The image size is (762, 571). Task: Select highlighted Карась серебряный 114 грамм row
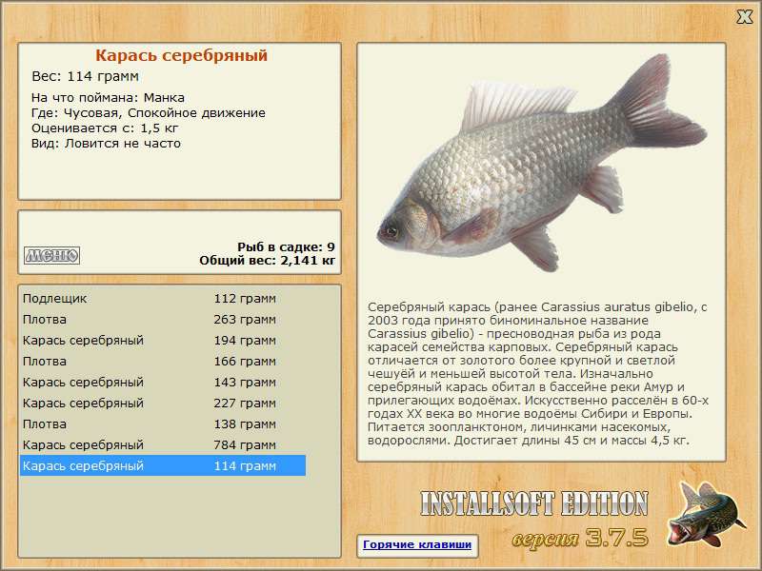pyautogui.click(x=163, y=465)
